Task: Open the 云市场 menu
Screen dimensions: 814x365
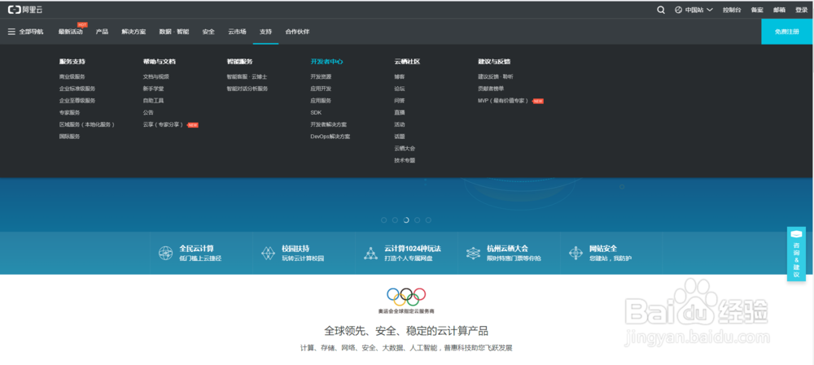Action: click(x=237, y=32)
